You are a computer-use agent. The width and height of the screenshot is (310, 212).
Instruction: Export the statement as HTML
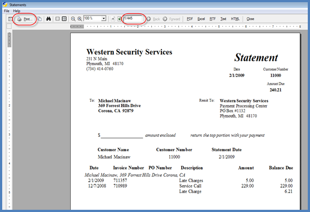pyautogui.click(x=235, y=19)
